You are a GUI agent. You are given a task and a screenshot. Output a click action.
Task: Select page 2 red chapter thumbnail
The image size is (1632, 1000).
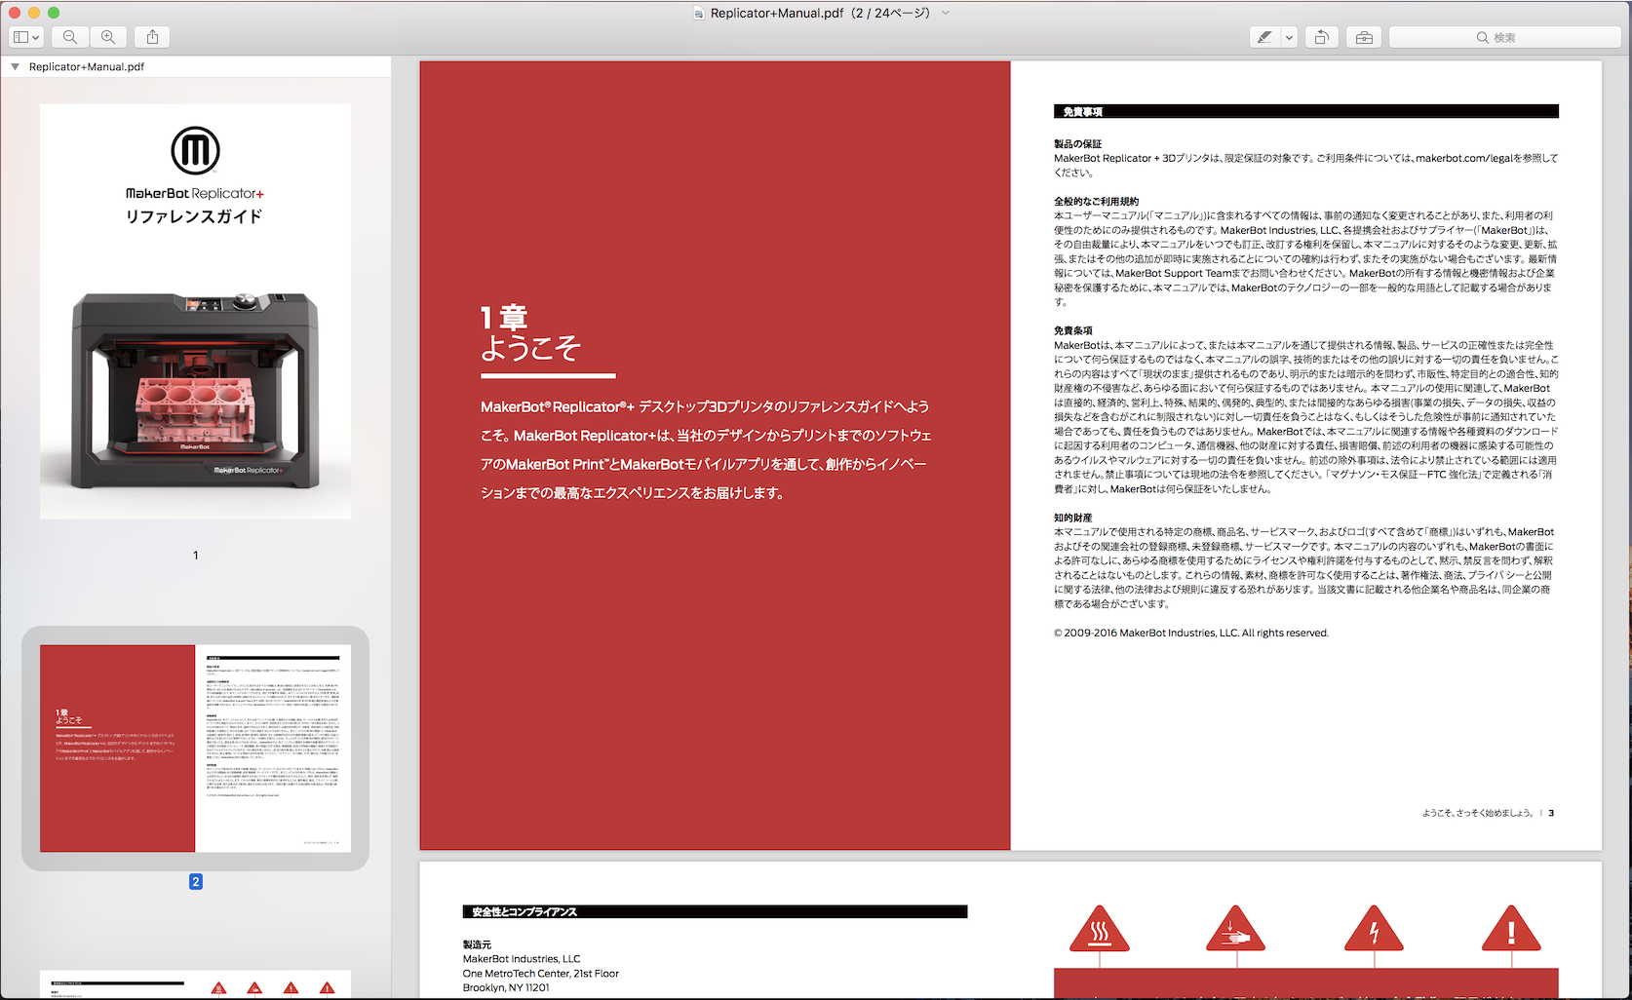pyautogui.click(x=195, y=749)
